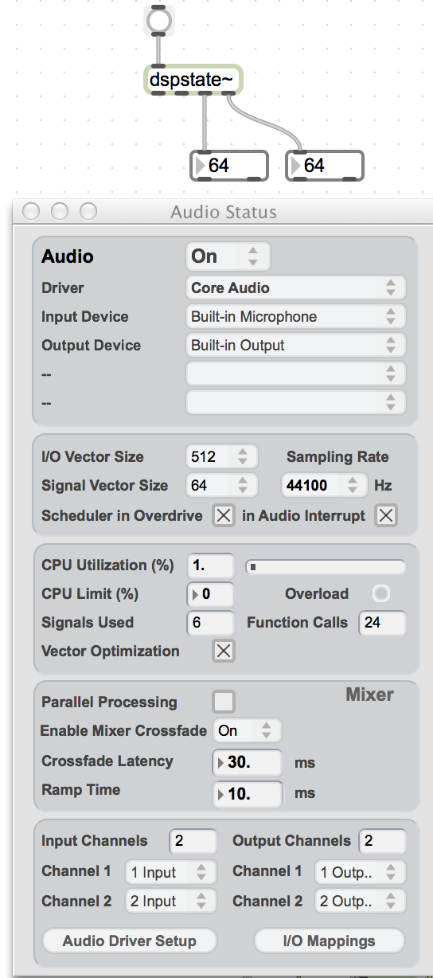Enable the Parallel Processing checkbox

224,702
